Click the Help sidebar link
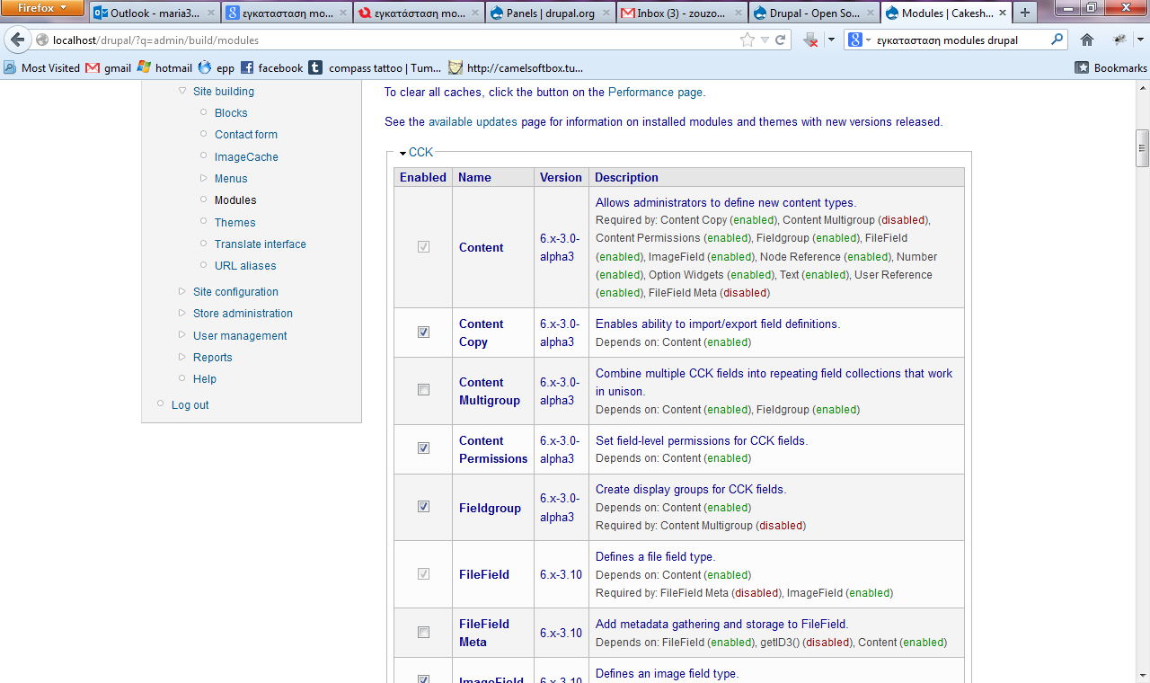The width and height of the screenshot is (1150, 683). pos(205,378)
